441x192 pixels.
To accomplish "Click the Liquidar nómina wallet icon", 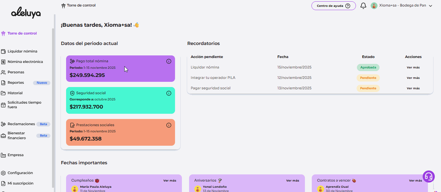I will [3, 52].
